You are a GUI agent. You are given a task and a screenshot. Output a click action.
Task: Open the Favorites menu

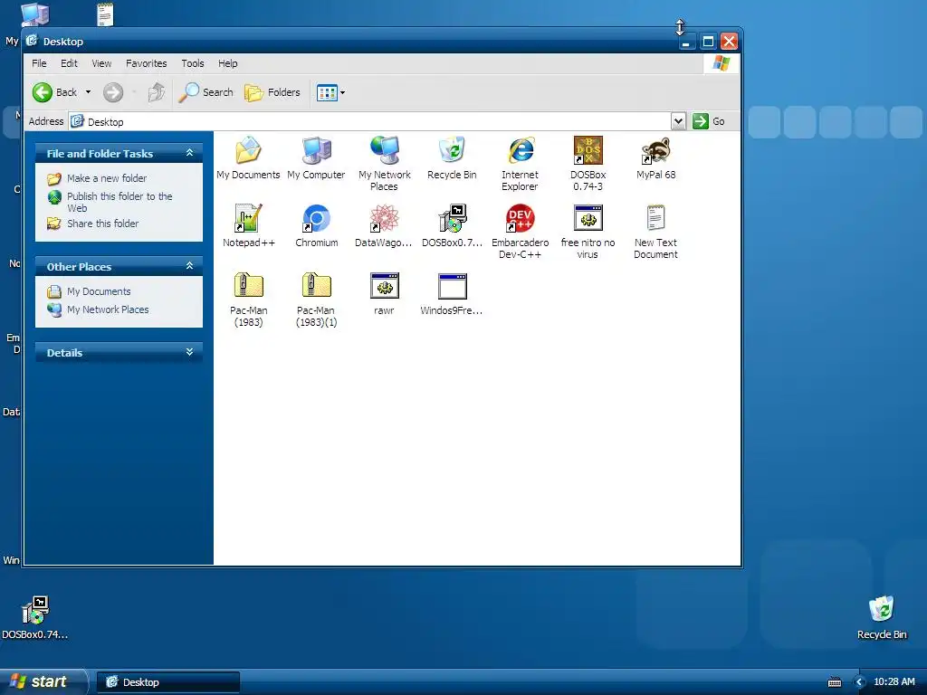coord(146,63)
